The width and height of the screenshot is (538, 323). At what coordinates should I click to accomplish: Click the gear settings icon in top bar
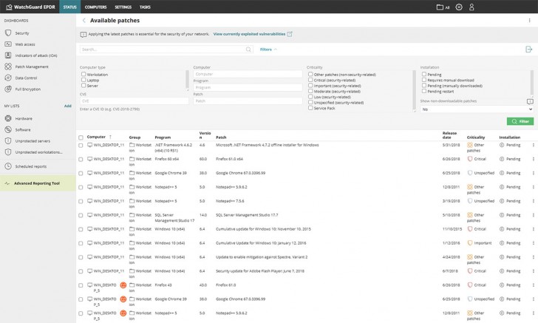459,7
